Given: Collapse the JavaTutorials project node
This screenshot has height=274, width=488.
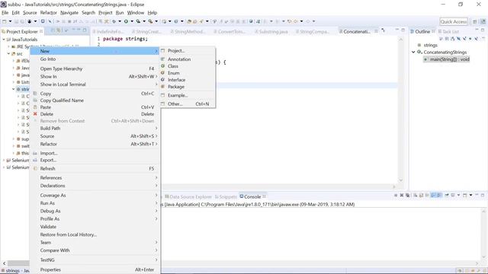Looking at the screenshot, I should tap(4, 40).
